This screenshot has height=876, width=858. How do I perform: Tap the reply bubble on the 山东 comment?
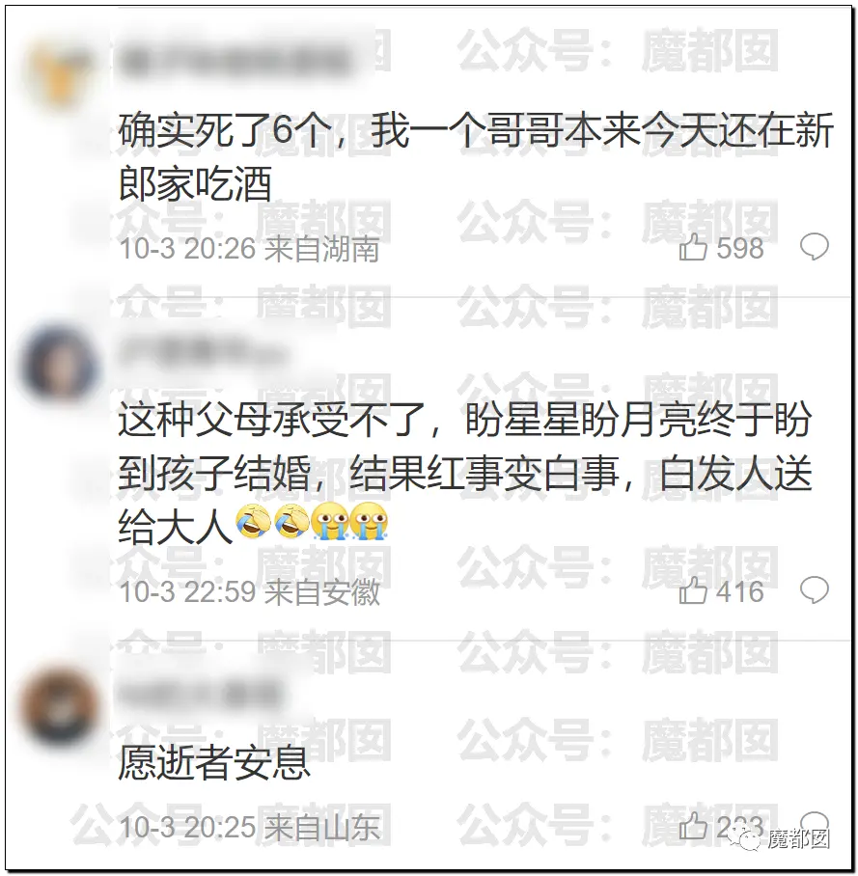tap(814, 823)
